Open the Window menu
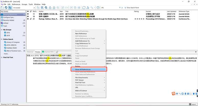Image resolution: width=198 pixels, height=106 pixels. pyautogui.click(x=37, y=4)
